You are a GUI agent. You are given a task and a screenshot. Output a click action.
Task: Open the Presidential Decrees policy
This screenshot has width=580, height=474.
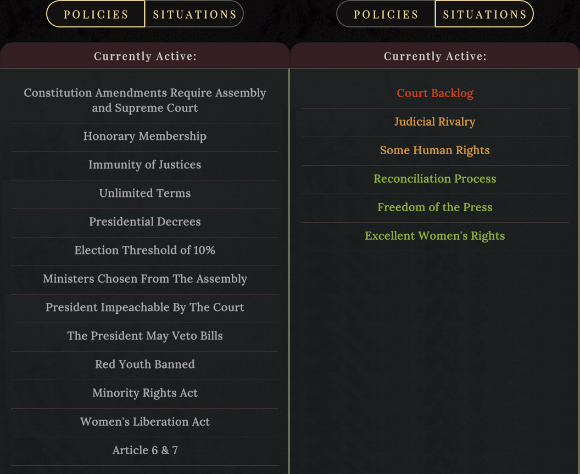click(145, 221)
